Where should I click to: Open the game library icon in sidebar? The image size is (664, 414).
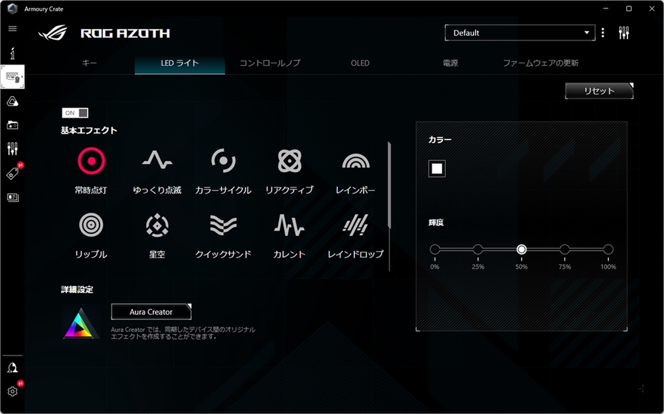coord(13,125)
